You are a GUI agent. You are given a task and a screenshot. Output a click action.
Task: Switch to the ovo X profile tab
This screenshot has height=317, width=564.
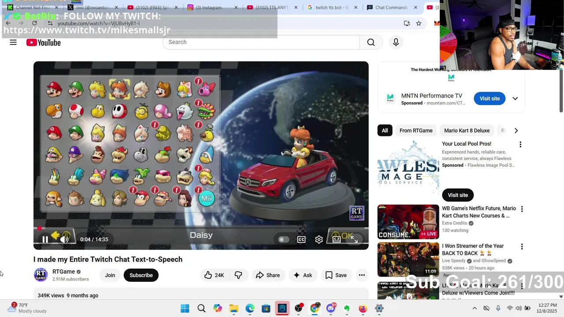[92, 7]
